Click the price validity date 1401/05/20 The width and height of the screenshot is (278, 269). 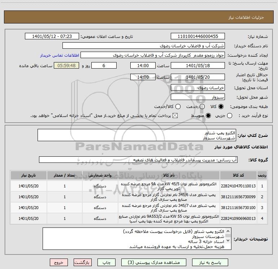(x=198, y=77)
